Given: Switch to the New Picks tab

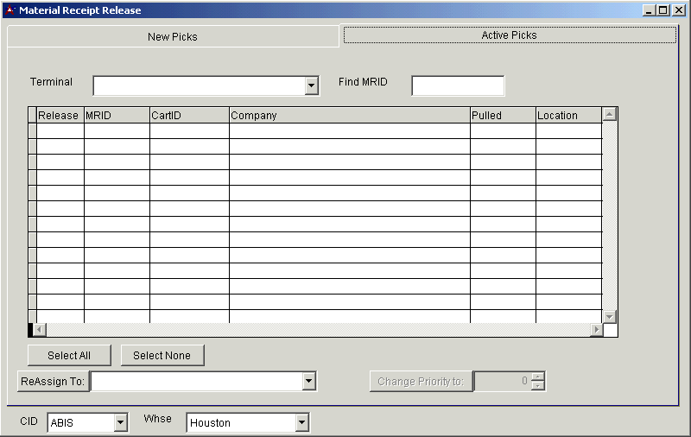Looking at the screenshot, I should 173,36.
